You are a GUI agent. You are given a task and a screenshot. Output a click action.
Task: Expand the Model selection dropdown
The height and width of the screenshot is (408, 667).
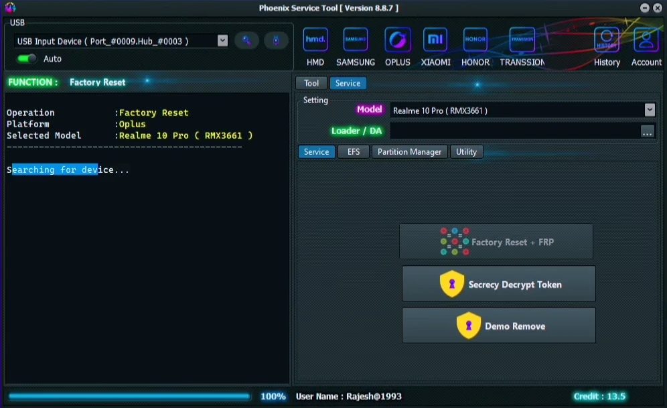click(648, 110)
